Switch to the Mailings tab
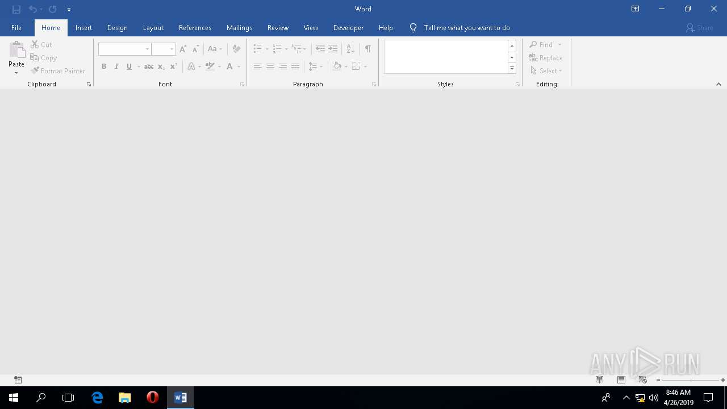 (x=239, y=28)
